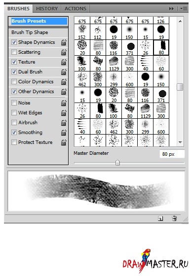Image resolution: width=192 pixels, height=277 pixels.
Task: Toggle lock icon beside Dual Brush
Action: pos(64,72)
